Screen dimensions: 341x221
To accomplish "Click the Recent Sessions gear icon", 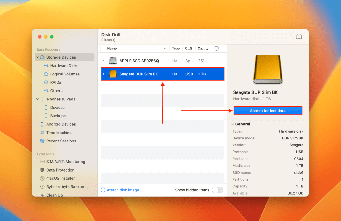I will pyautogui.click(x=42, y=141).
